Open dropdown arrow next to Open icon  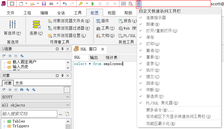(x=38, y=4)
